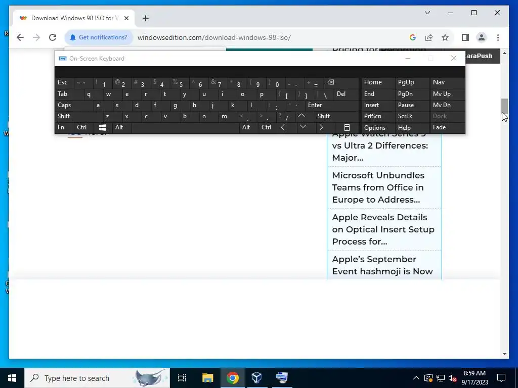518x388 pixels.
Task: Open Task View on the taskbar
Action: [x=182, y=378]
